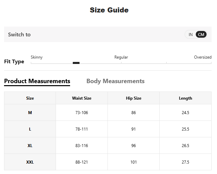Click the Skinny fit label
Viewport: 217px width, 174px height.
pos(37,57)
